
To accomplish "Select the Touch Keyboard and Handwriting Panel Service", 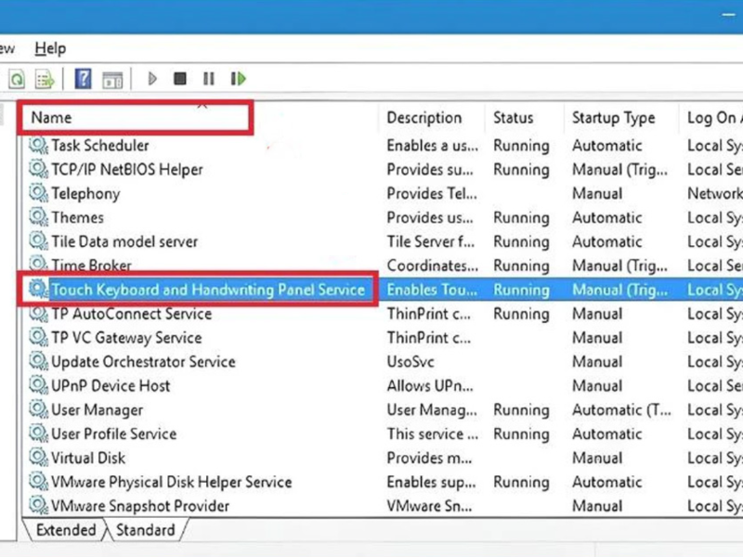I will tap(207, 290).
